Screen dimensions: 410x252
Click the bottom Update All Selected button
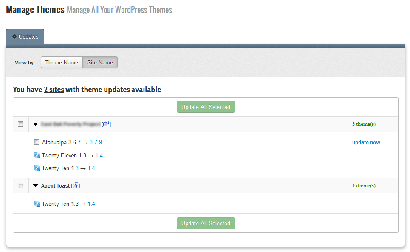[206, 223]
